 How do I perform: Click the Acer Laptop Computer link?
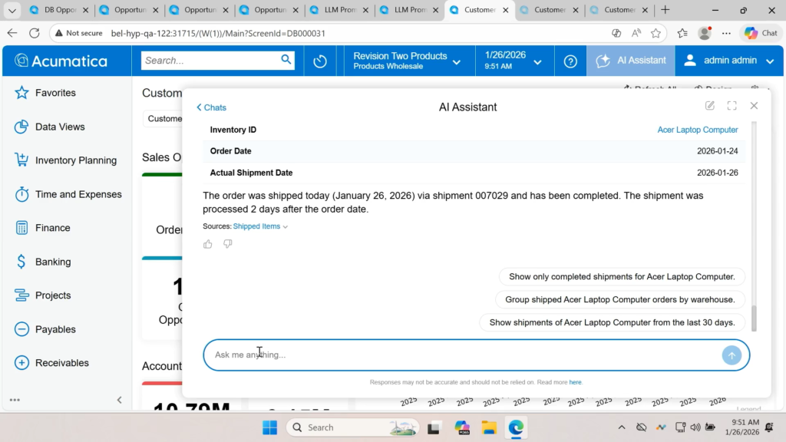tap(697, 130)
